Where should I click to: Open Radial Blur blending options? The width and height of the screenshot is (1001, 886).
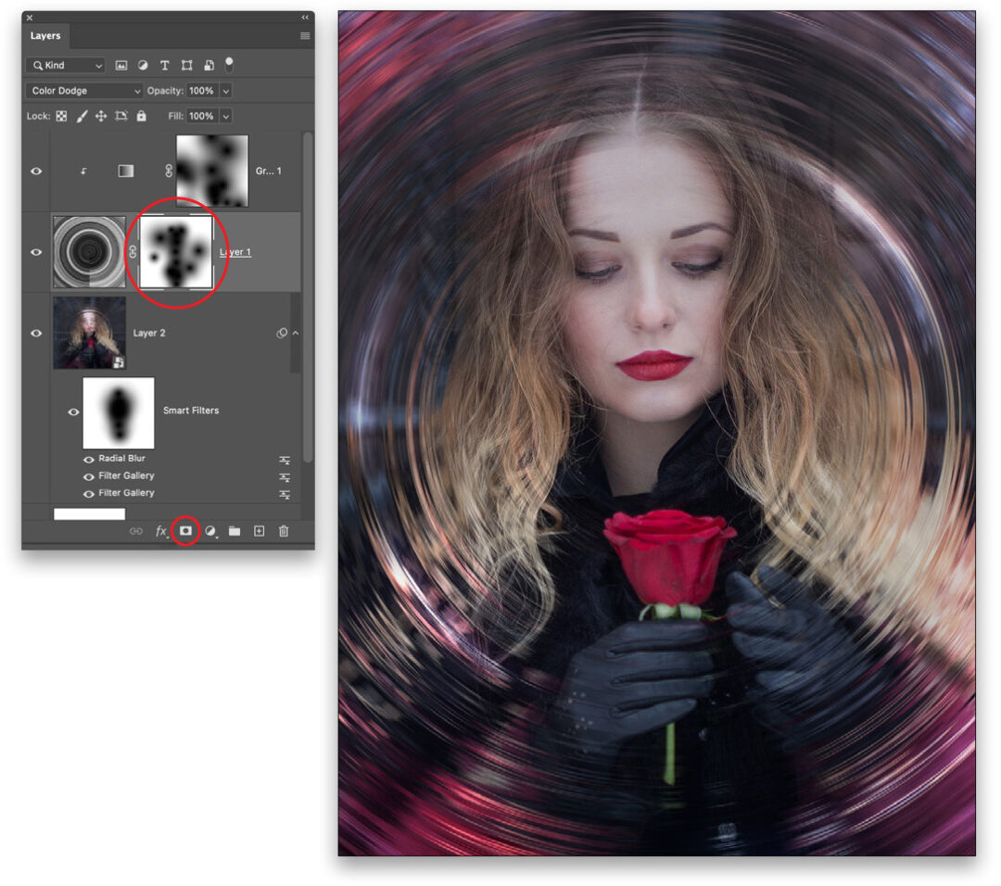pyautogui.click(x=285, y=458)
